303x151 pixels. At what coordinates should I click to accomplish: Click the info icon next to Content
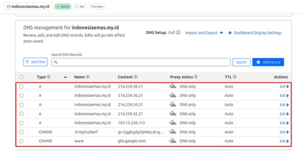[x=135, y=77]
